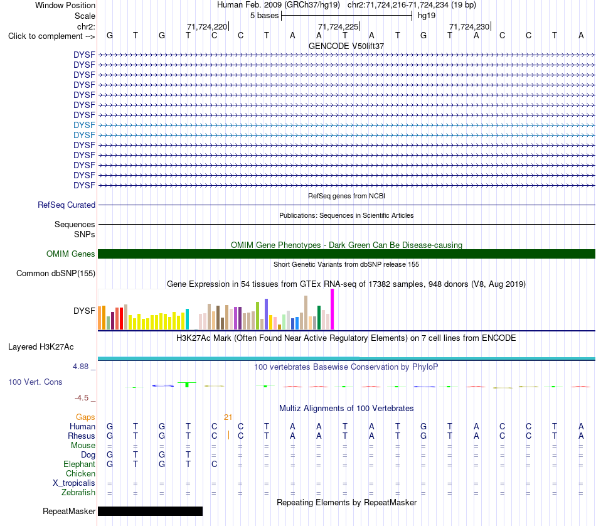This screenshot has height=526, width=596.
Task: Click 'Short Genetic Variants from dbSNP release 155'
Action: 346,264
